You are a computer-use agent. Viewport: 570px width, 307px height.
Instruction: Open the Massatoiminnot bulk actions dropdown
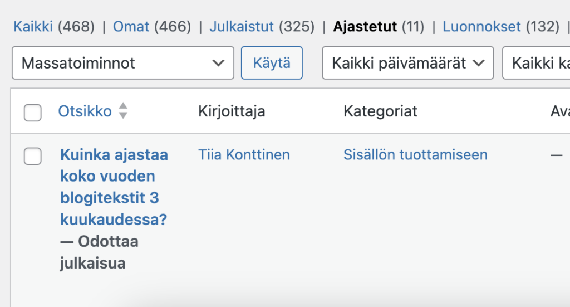(122, 63)
